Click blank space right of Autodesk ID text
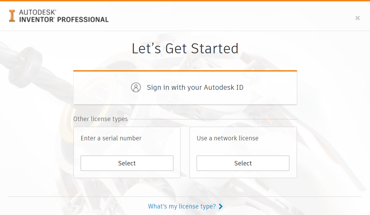The image size is (370, 215). click(270, 88)
